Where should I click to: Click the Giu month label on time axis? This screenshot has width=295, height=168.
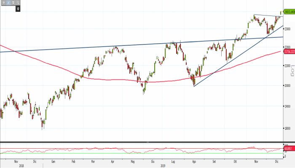tap(153, 161)
